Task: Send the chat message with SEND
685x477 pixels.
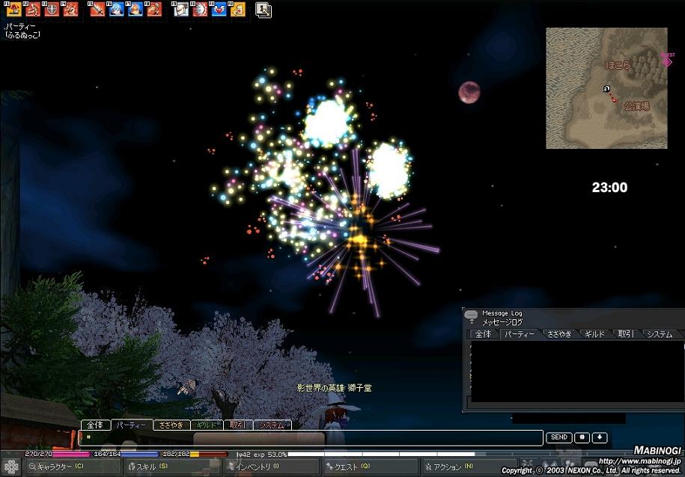Action: coord(558,437)
